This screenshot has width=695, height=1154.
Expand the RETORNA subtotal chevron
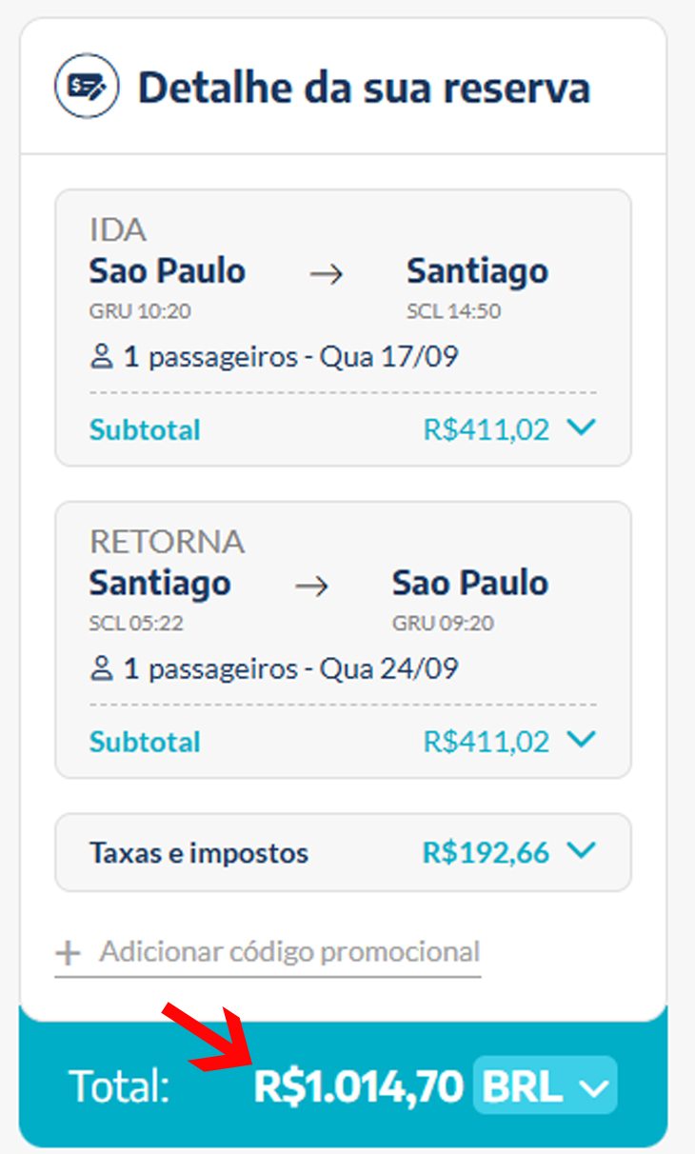pyautogui.click(x=581, y=740)
